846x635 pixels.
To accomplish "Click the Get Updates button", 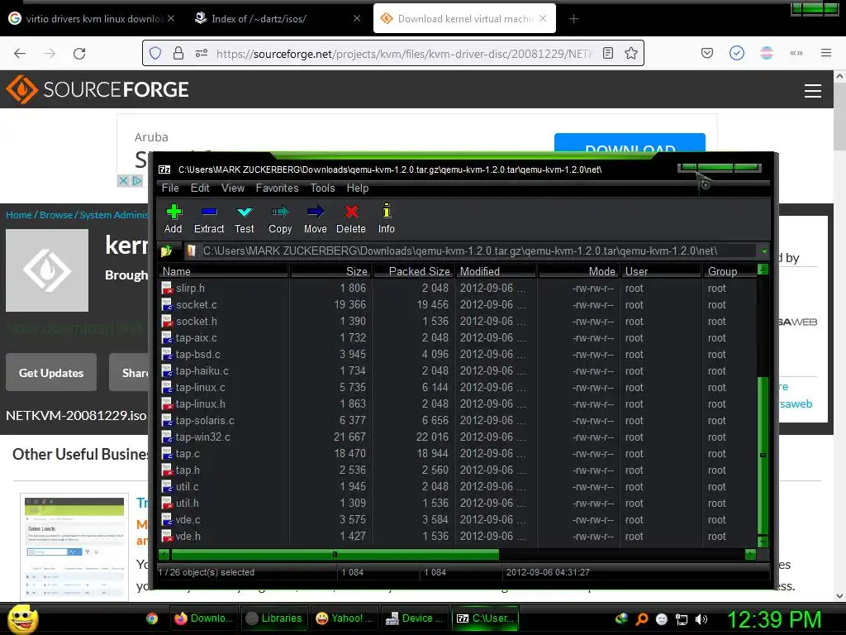I will click(x=51, y=373).
